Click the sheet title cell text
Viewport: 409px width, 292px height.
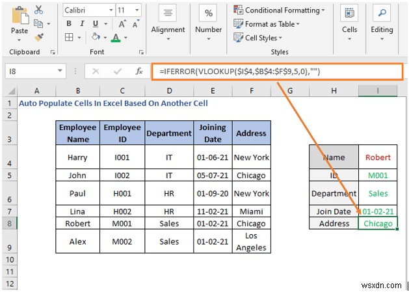tap(113, 103)
